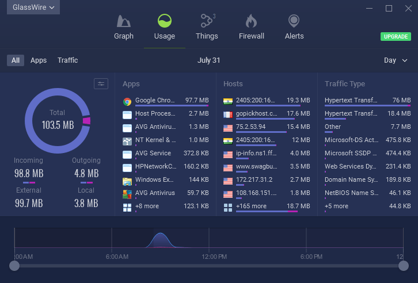This screenshot has height=283, width=418.
Task: Select the Host Proces app name
Action: (155, 113)
